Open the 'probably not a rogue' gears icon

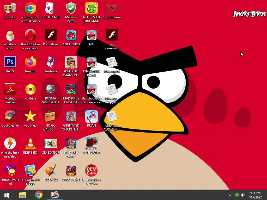[x=30, y=170]
